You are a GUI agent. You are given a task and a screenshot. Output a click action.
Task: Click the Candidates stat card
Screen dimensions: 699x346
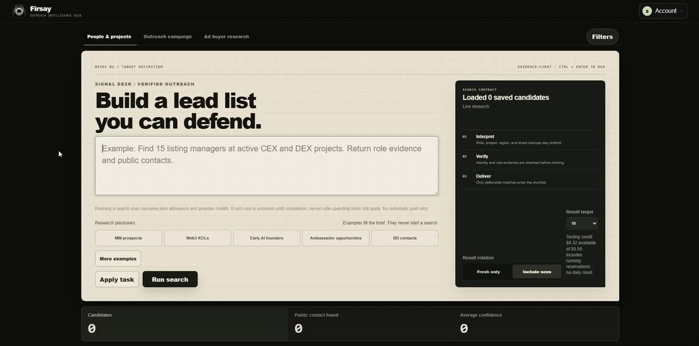tap(185, 324)
